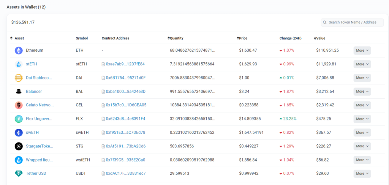
Task: Sort the table by Price column
Action: [x=242, y=38]
